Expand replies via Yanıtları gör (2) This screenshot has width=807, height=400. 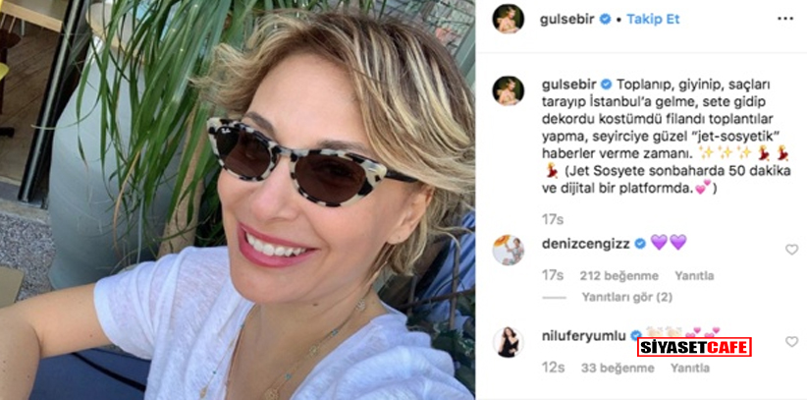[x=627, y=297]
